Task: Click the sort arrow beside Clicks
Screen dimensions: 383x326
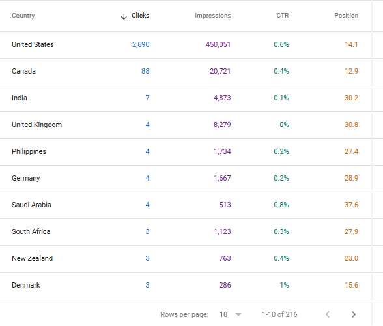Action: click(x=124, y=16)
